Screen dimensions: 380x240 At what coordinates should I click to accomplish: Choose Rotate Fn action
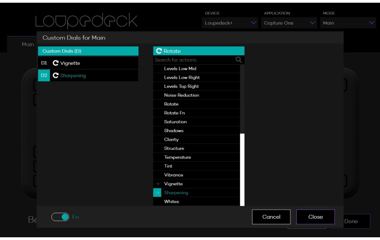pyautogui.click(x=196, y=113)
